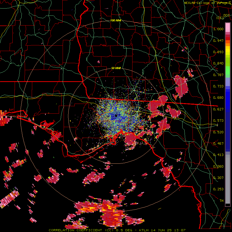Viewport: 232px width, 232px height.
Task: Click the 13:07 time stamp in the caption
Action: (x=180, y=230)
